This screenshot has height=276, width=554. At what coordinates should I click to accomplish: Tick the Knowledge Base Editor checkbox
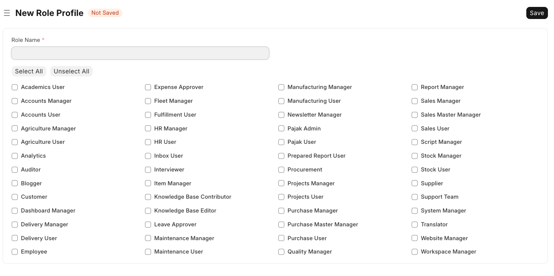click(148, 211)
